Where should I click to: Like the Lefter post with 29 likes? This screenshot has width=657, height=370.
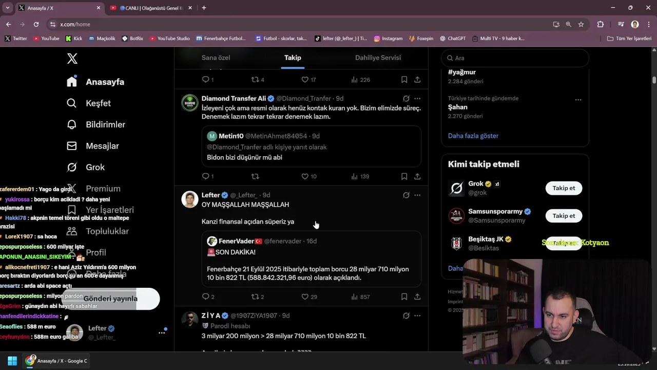309,297
